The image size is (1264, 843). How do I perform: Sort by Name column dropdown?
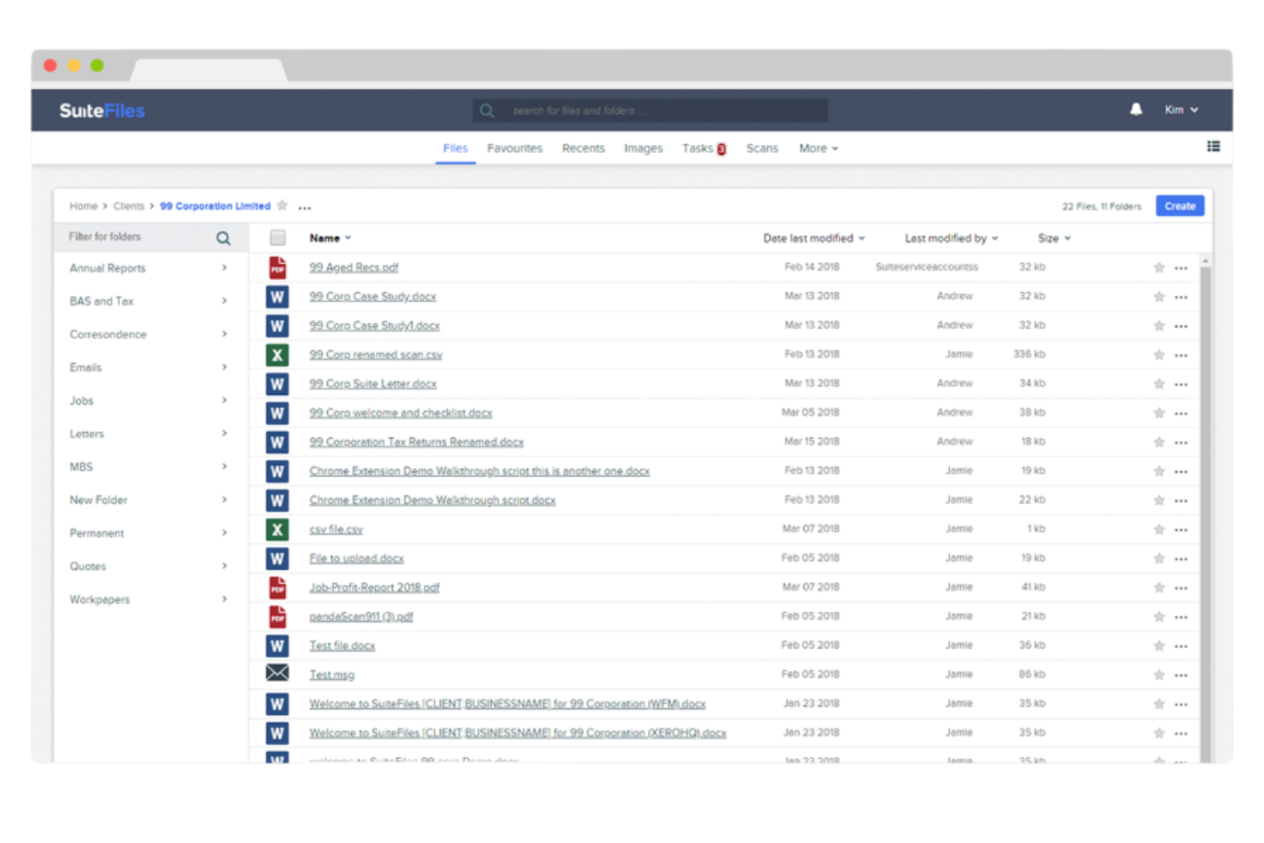[331, 238]
